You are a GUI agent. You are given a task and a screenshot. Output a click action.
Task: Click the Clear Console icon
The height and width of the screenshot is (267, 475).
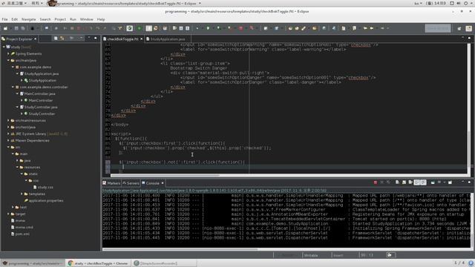point(397,182)
